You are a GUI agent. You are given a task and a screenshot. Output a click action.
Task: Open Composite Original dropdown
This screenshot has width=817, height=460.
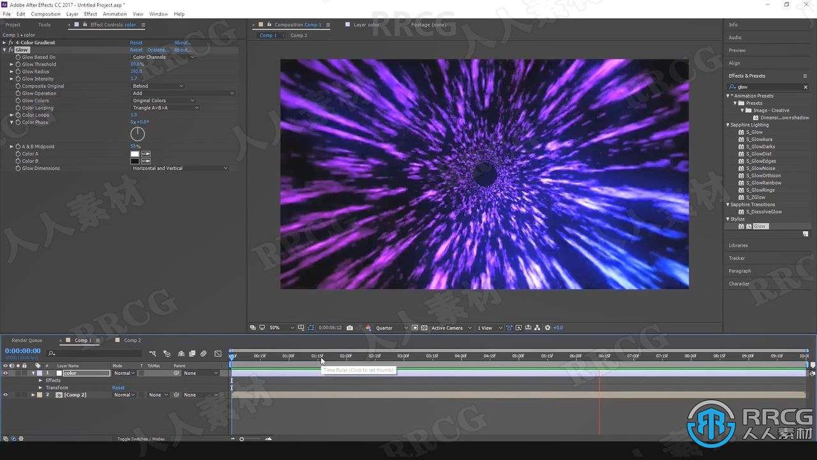click(x=158, y=86)
